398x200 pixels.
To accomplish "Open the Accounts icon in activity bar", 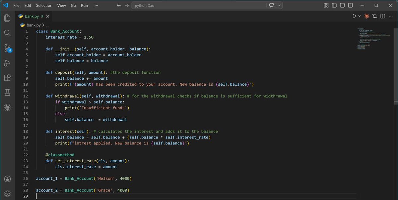I will pyautogui.click(x=7, y=179).
